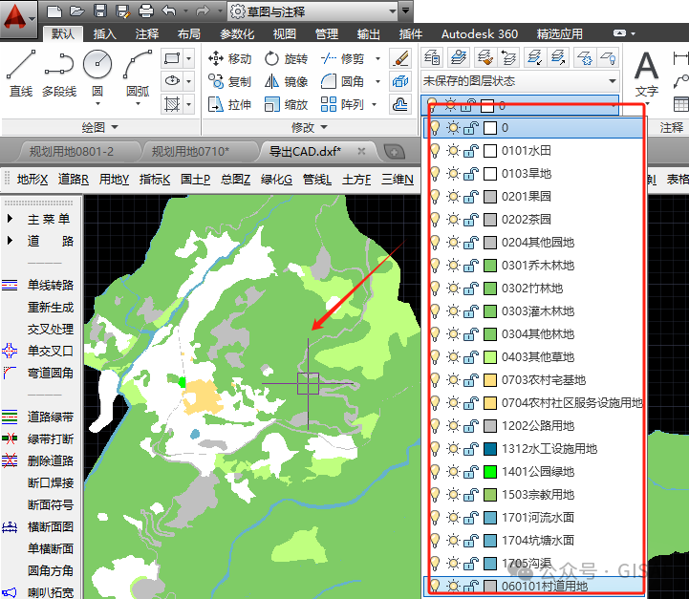Click the Copy (复制) tool

click(229, 82)
